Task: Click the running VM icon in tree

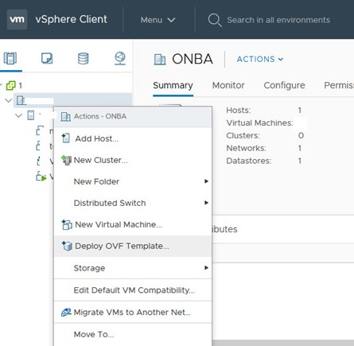Action: pyautogui.click(x=41, y=177)
